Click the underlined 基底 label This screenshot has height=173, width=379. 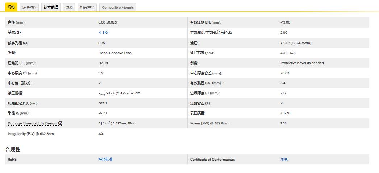point(12,33)
